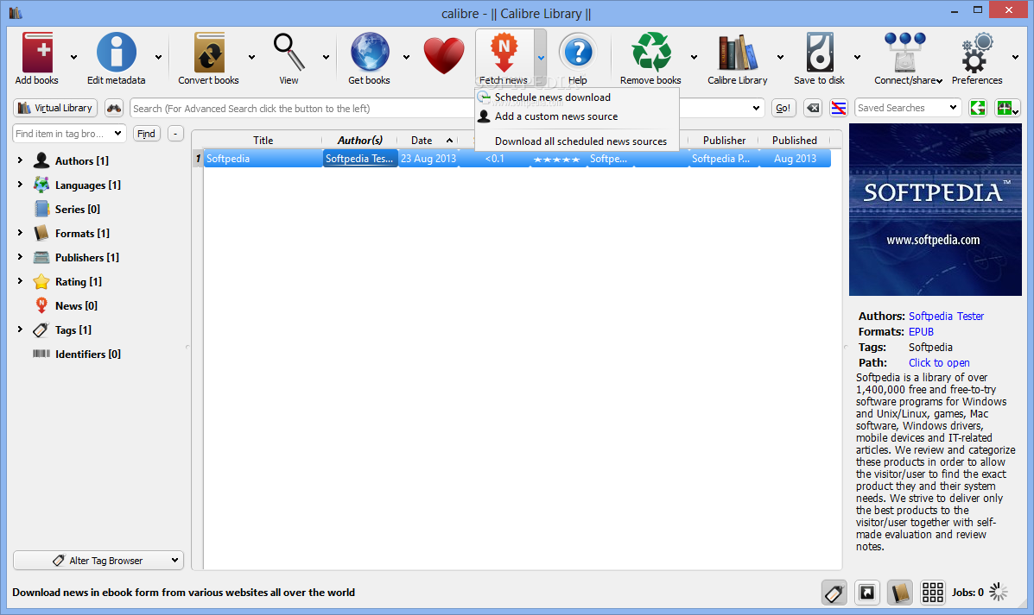Expand the Publishers [1] tree node
The image size is (1034, 615).
click(x=20, y=257)
